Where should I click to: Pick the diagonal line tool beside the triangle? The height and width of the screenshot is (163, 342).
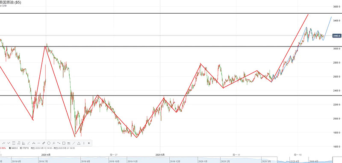74,143
